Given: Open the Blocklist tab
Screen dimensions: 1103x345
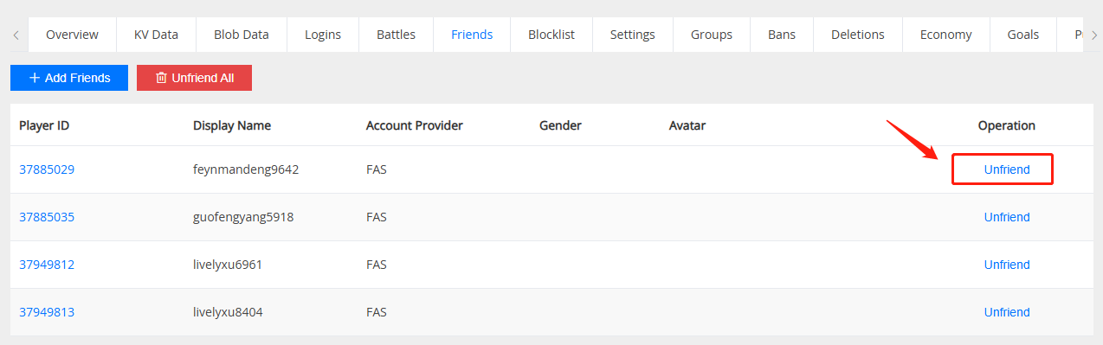Looking at the screenshot, I should click(551, 35).
